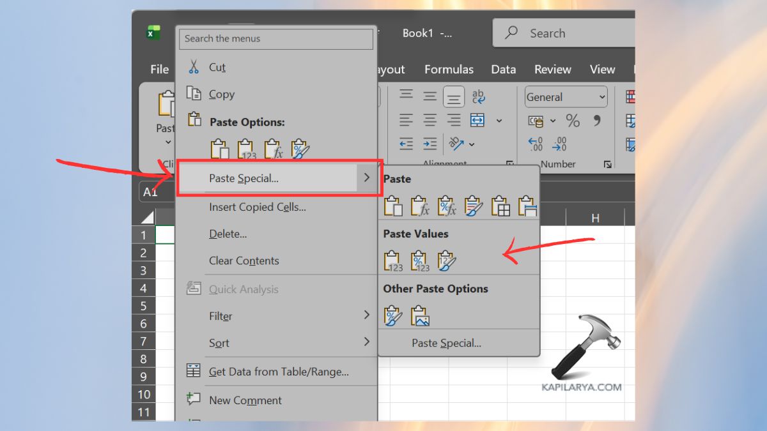Choose Cut from the context menu
Viewport: 767px width, 431px height.
(217, 67)
